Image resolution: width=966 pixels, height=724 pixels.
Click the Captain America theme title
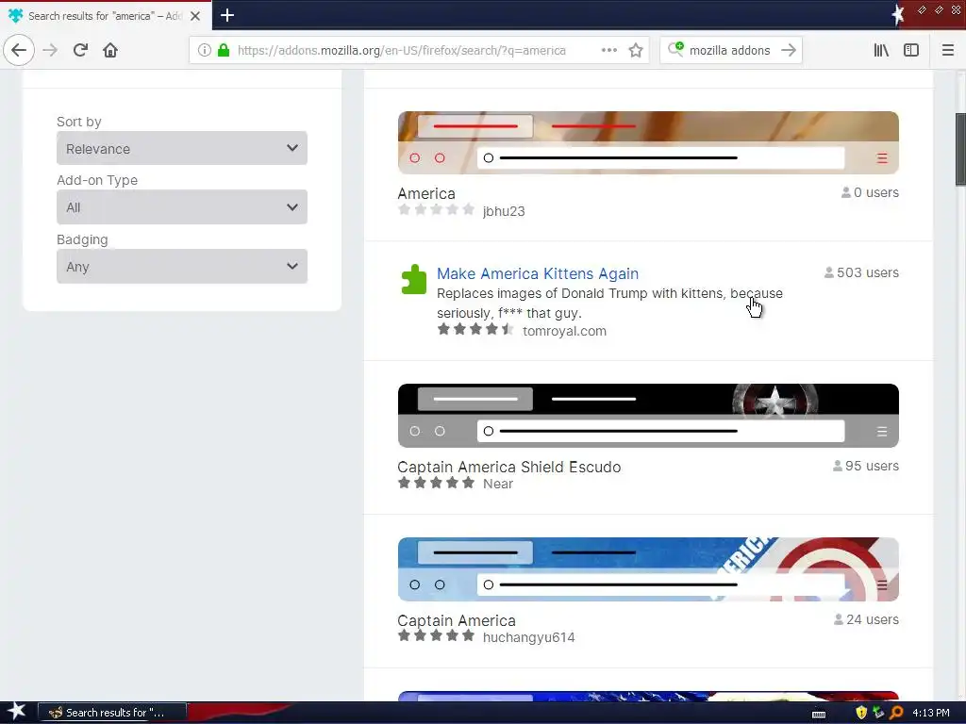pos(457,620)
